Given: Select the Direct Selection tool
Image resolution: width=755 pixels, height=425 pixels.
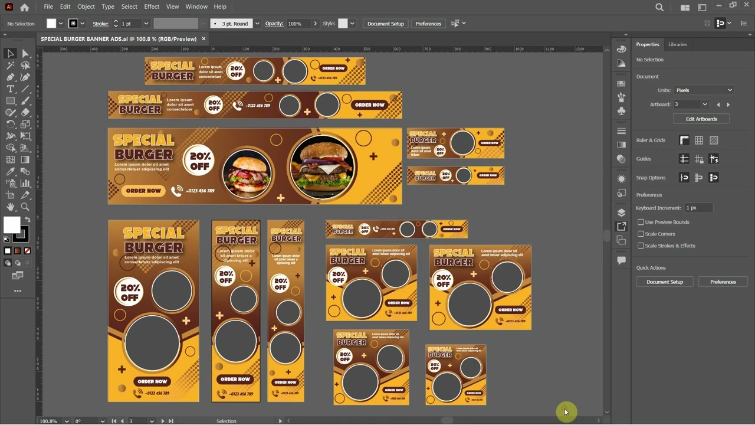Looking at the screenshot, I should (25, 53).
